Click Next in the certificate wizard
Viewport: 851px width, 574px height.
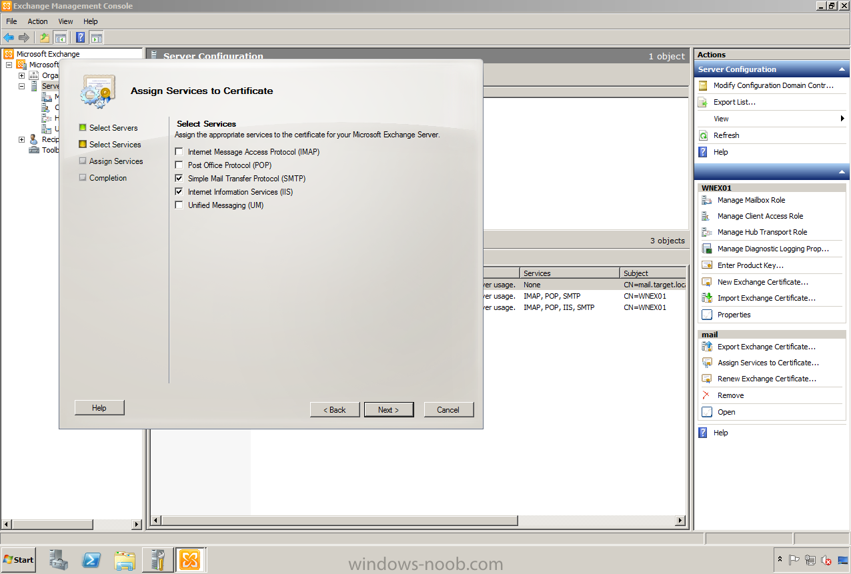tap(389, 409)
